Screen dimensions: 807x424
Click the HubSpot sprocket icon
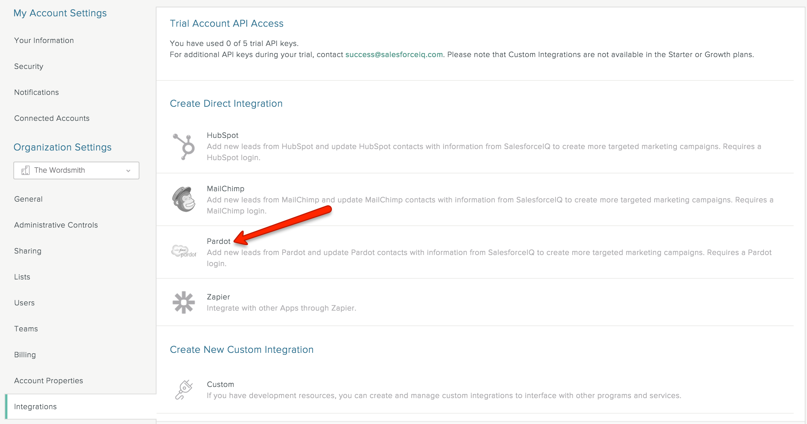coord(184,147)
